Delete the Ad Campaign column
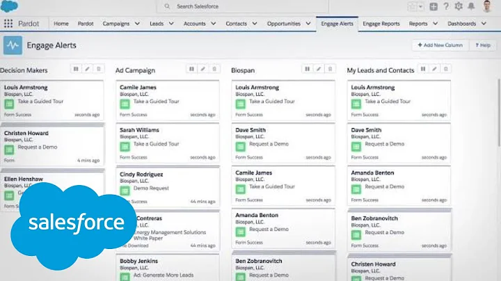Screen dimensions: 501x281 point(214,69)
